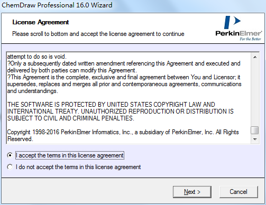This screenshot has width=266, height=205.
Task: Click the Copyright 1998-2016 PerkinElmer line
Action: tap(123, 135)
